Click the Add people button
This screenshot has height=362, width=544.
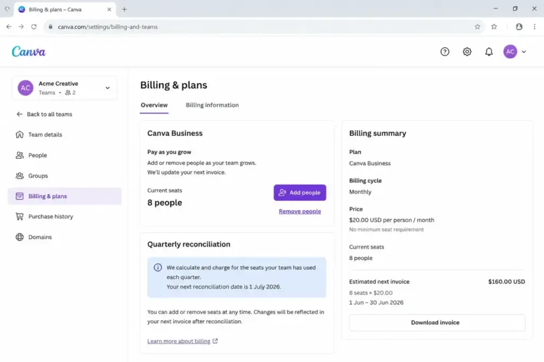pyautogui.click(x=300, y=192)
